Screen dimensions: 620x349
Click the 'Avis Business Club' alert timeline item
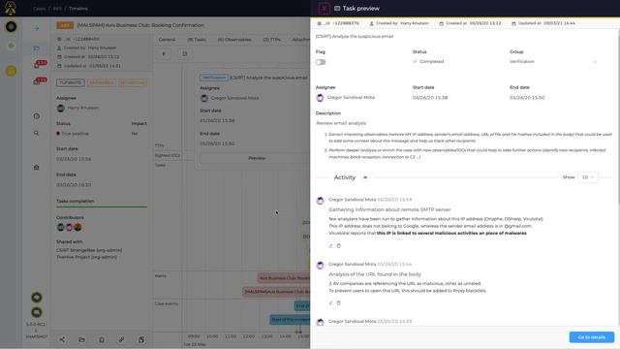284,278
